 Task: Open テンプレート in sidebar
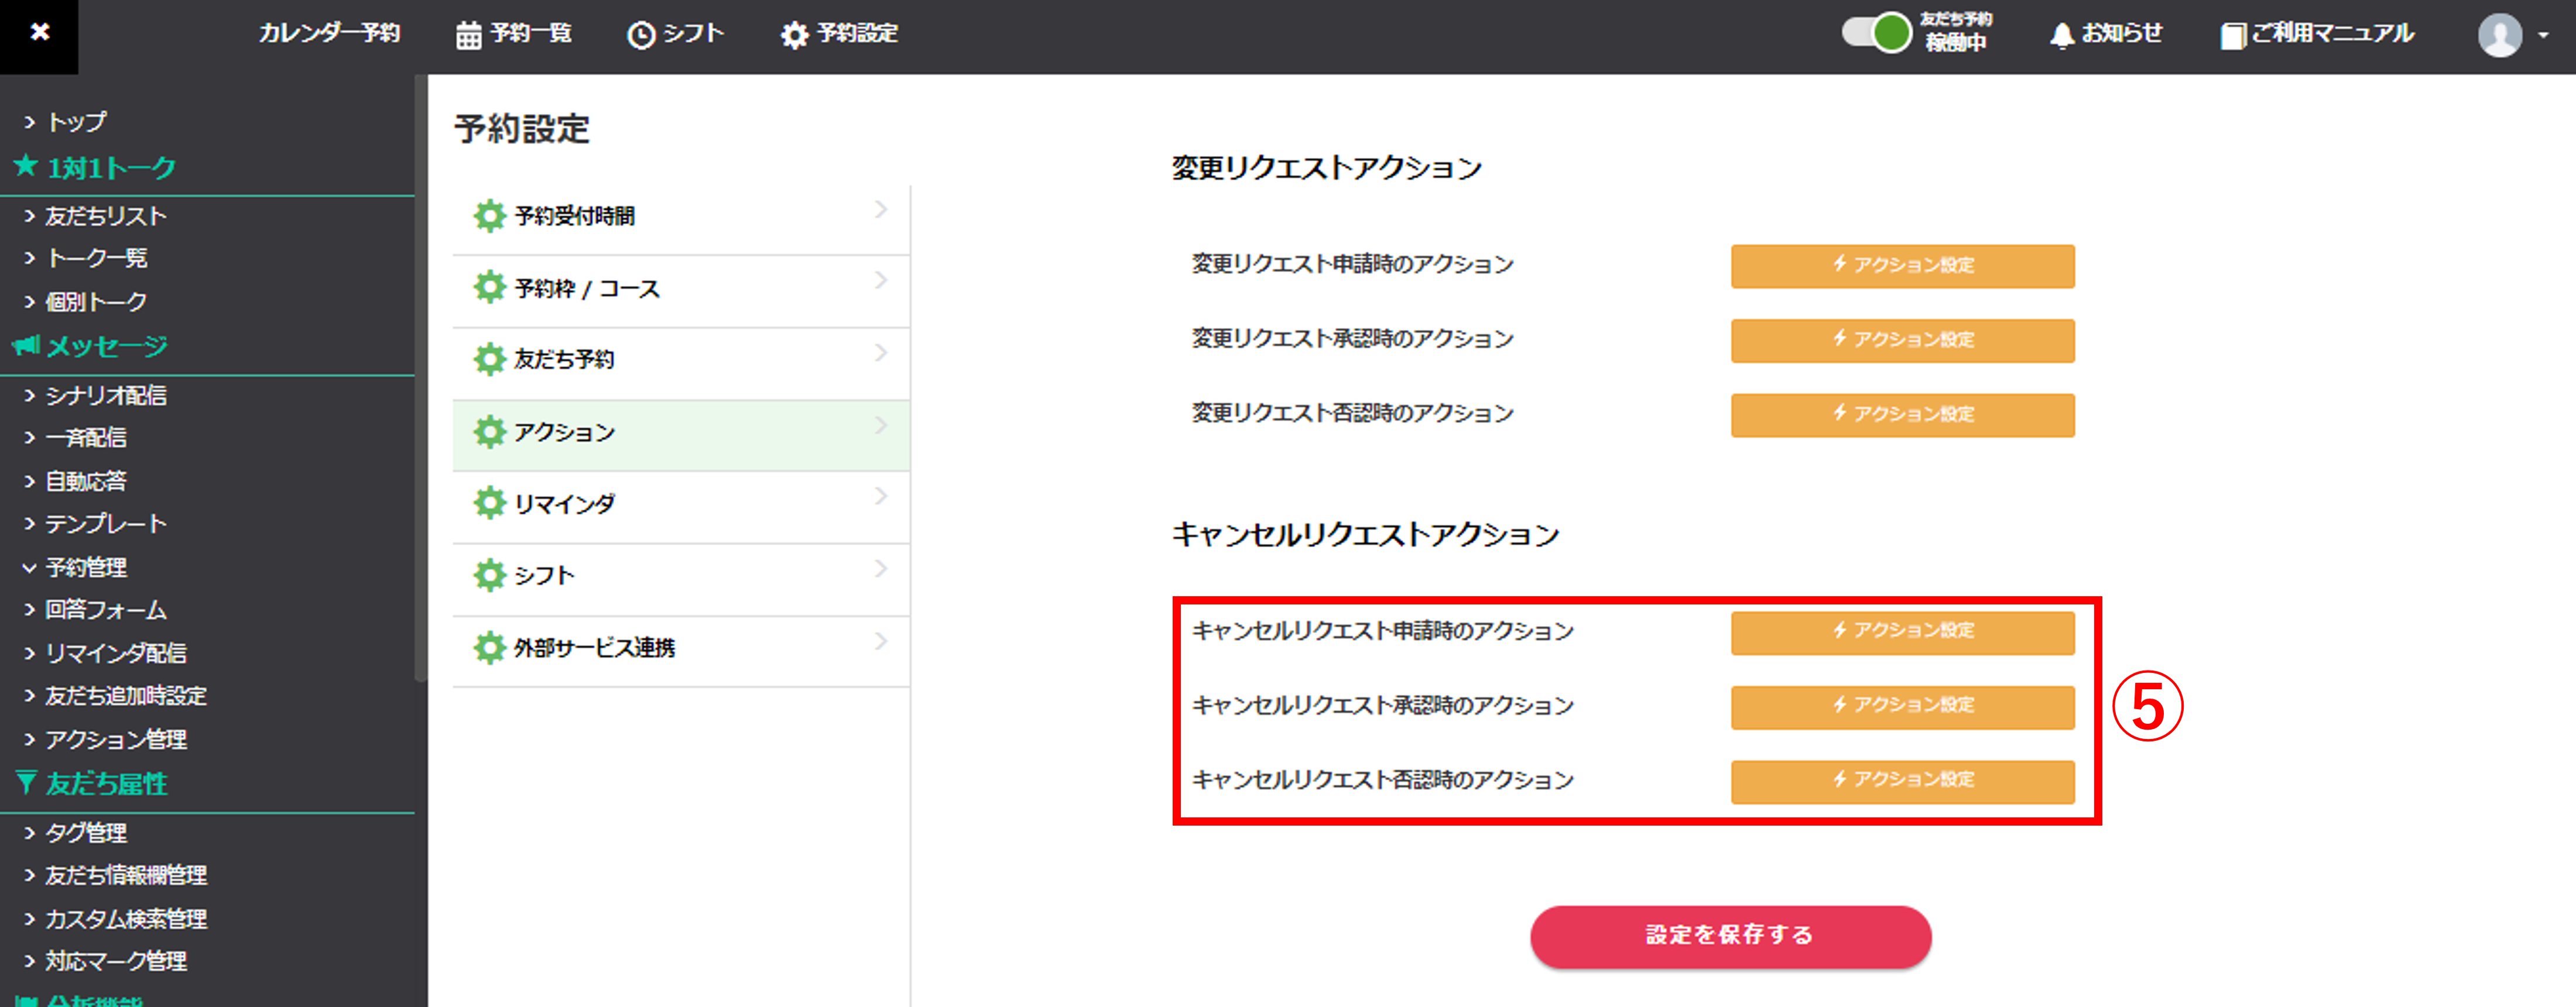pos(106,524)
